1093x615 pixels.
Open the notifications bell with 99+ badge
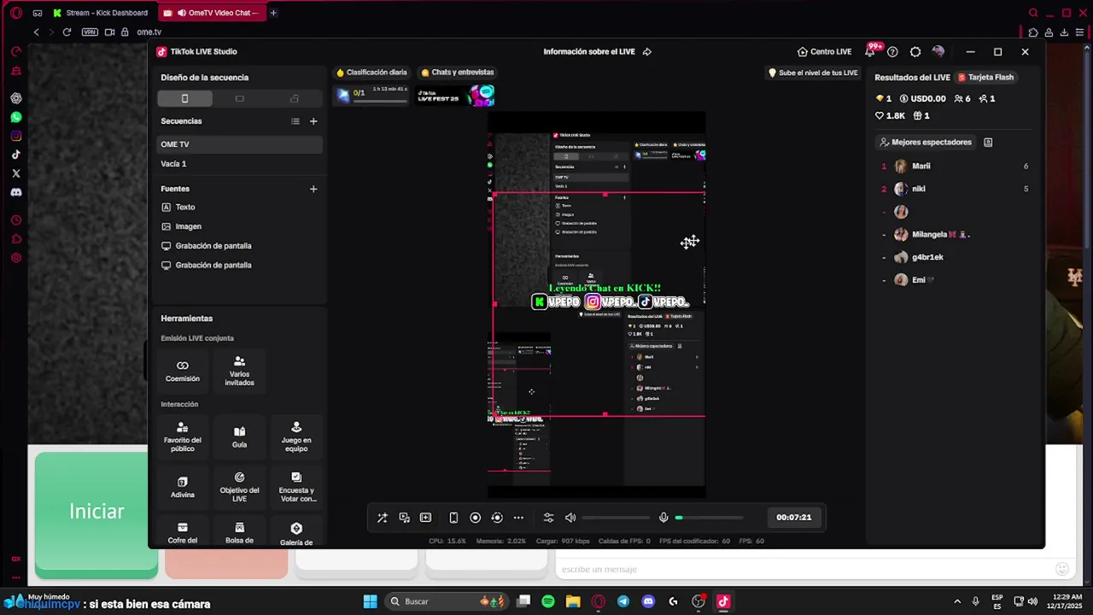point(870,51)
